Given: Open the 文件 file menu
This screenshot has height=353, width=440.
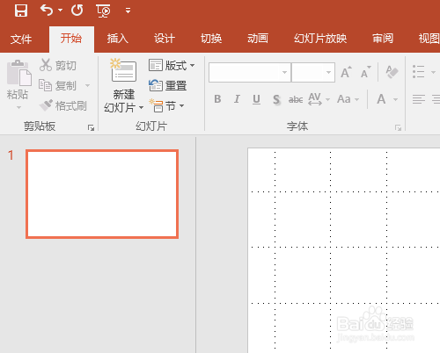Looking at the screenshot, I should pyautogui.click(x=21, y=40).
